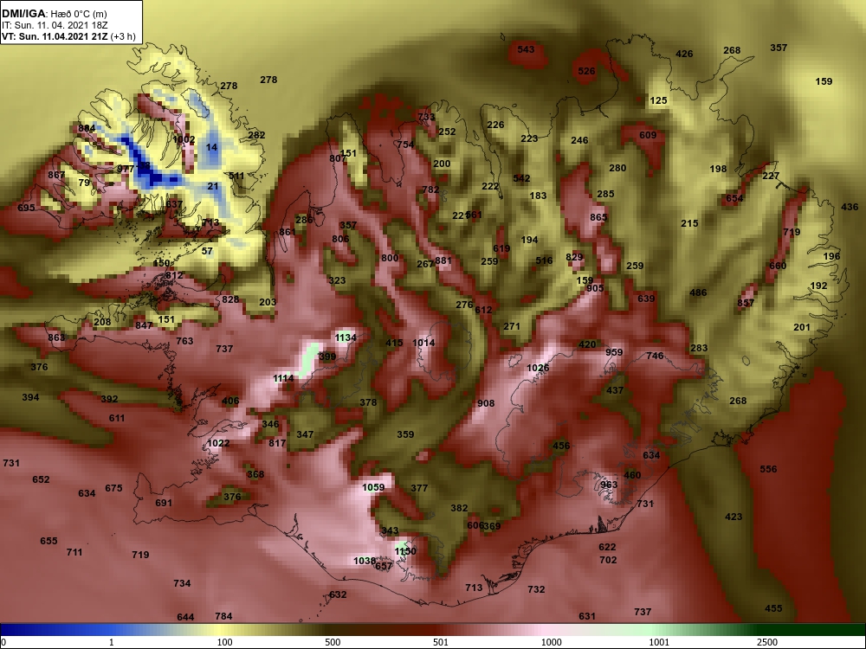The height and width of the screenshot is (649, 866).
Task: Click the map value 423
Action: (734, 517)
